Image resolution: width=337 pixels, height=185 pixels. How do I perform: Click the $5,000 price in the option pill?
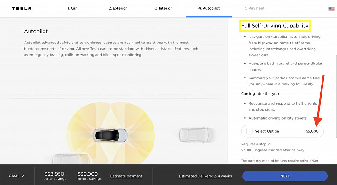click(312, 131)
